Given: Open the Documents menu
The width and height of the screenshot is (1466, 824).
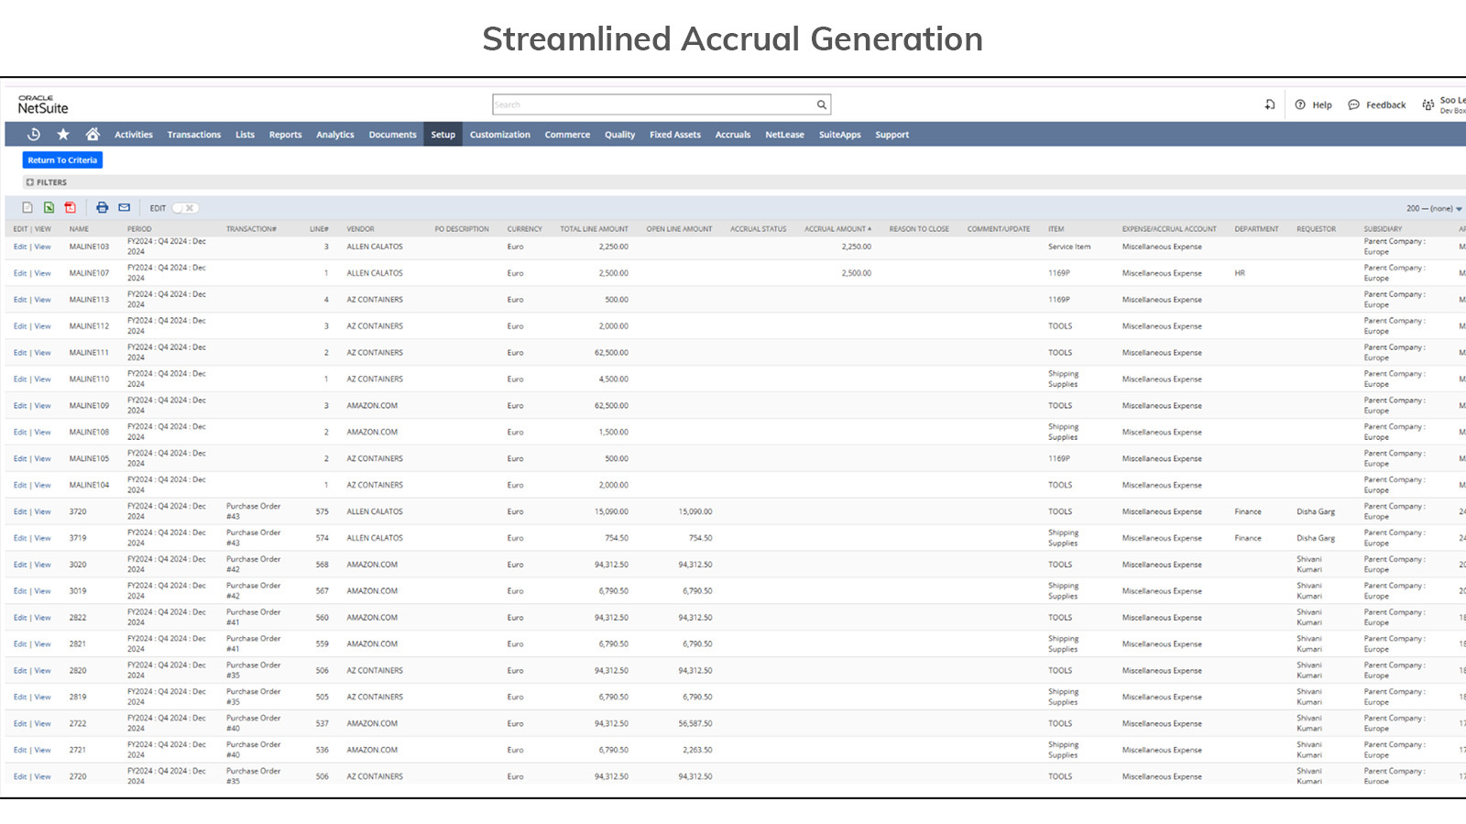Looking at the screenshot, I should pyautogui.click(x=392, y=135).
